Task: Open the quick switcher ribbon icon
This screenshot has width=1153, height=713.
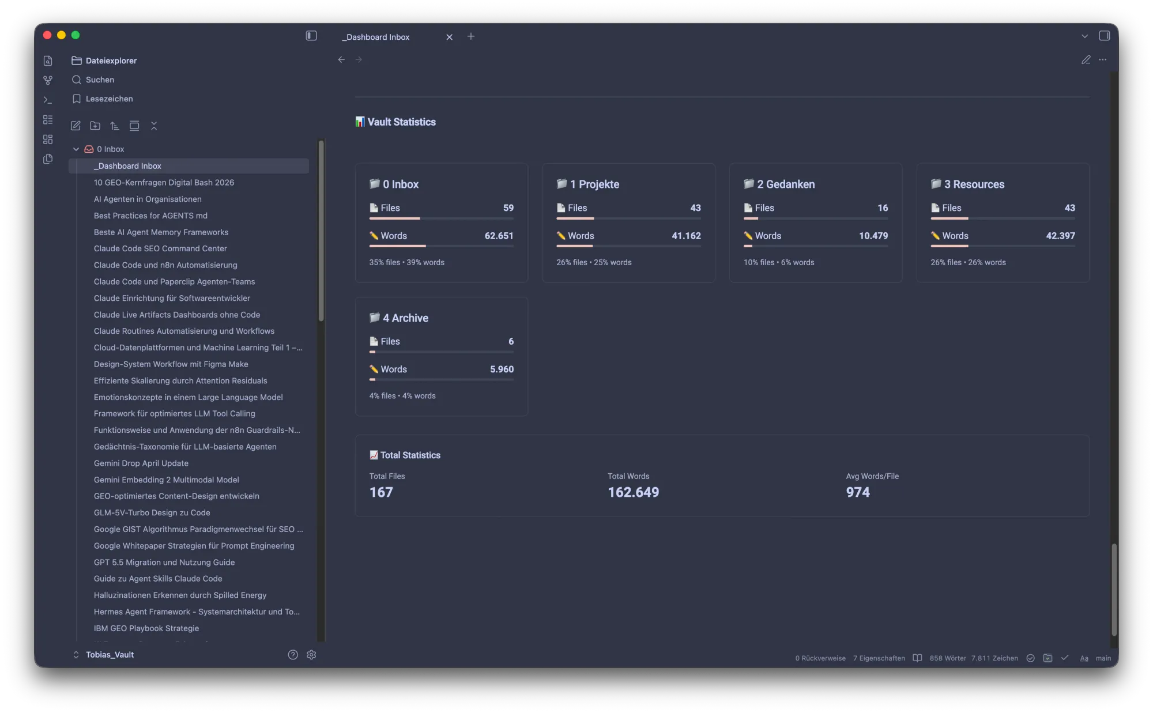Action: [x=48, y=61]
